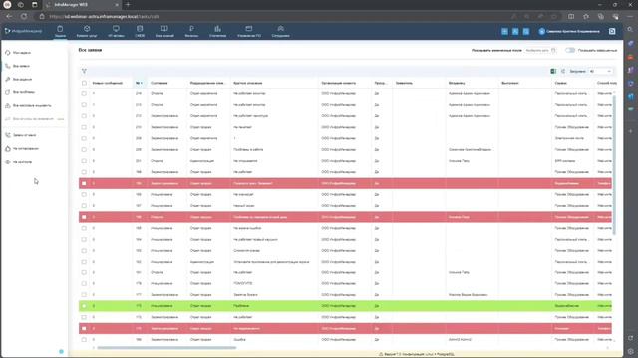This screenshot has height=358, width=638.
Task: Open Заявки от меня in the left sidebar
Action: click(x=24, y=135)
